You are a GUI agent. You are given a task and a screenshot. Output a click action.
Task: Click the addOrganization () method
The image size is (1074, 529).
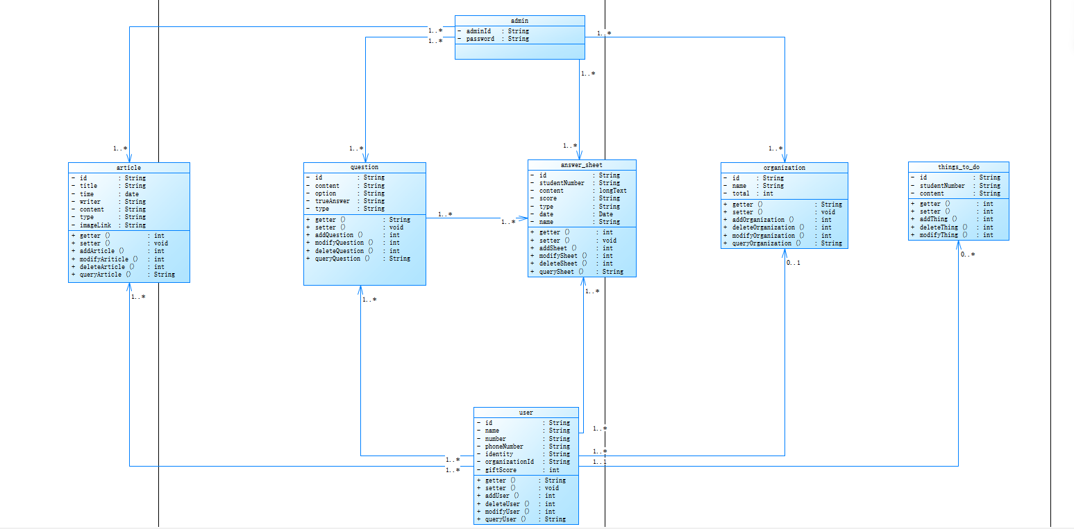pos(778,220)
